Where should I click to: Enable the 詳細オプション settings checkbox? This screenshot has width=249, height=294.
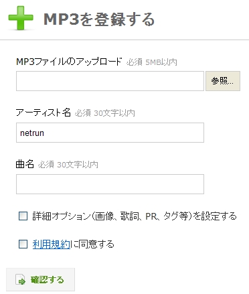click(23, 216)
